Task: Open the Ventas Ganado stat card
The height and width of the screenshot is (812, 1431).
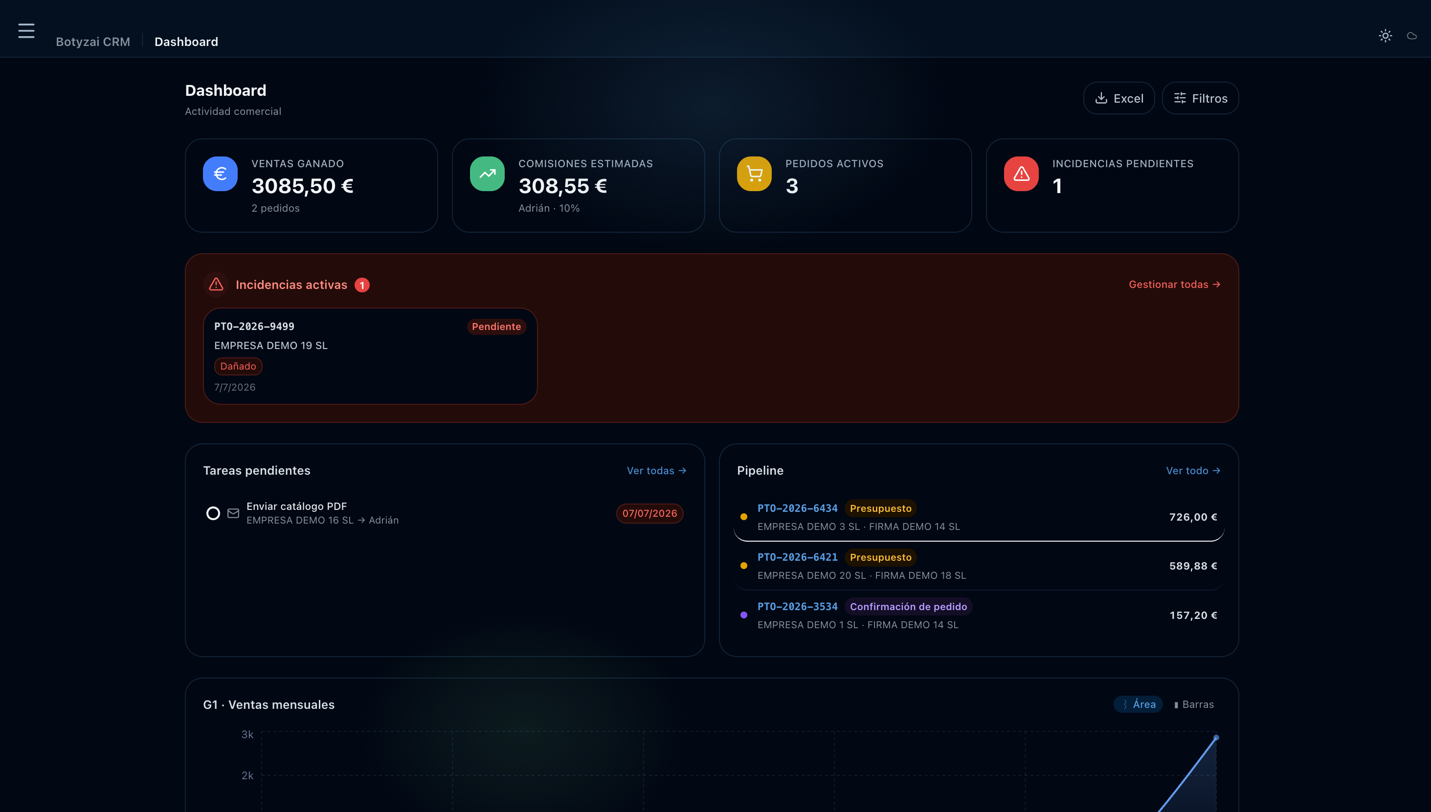Action: coord(312,185)
